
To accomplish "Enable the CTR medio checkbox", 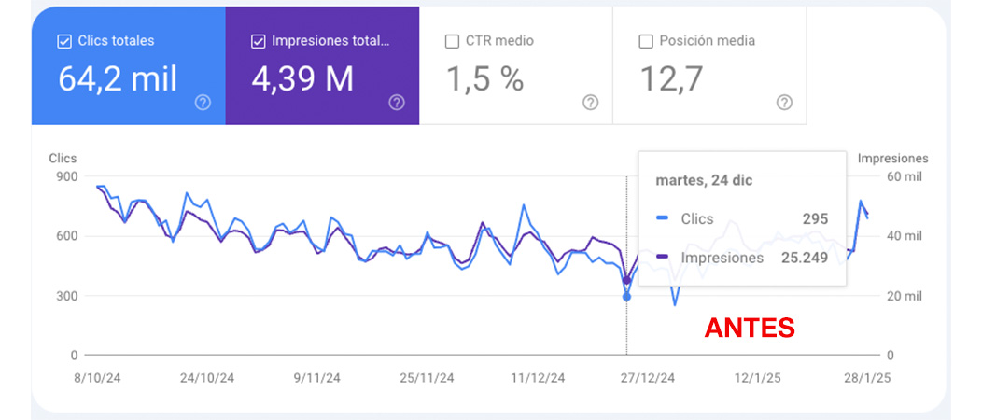I will point(452,41).
